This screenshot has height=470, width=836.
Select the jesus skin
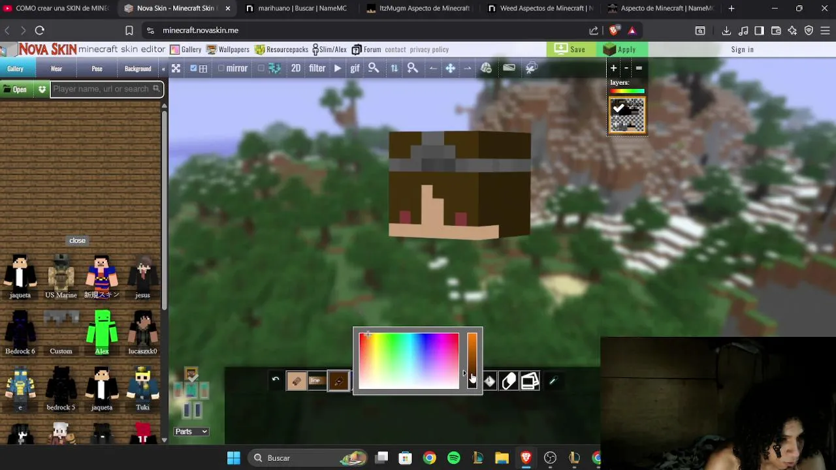[142, 277]
